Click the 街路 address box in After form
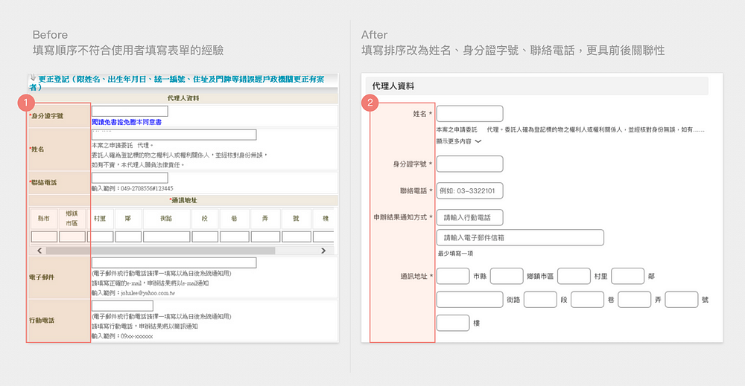Image resolution: width=745 pixels, height=386 pixels. pyautogui.click(x=470, y=300)
